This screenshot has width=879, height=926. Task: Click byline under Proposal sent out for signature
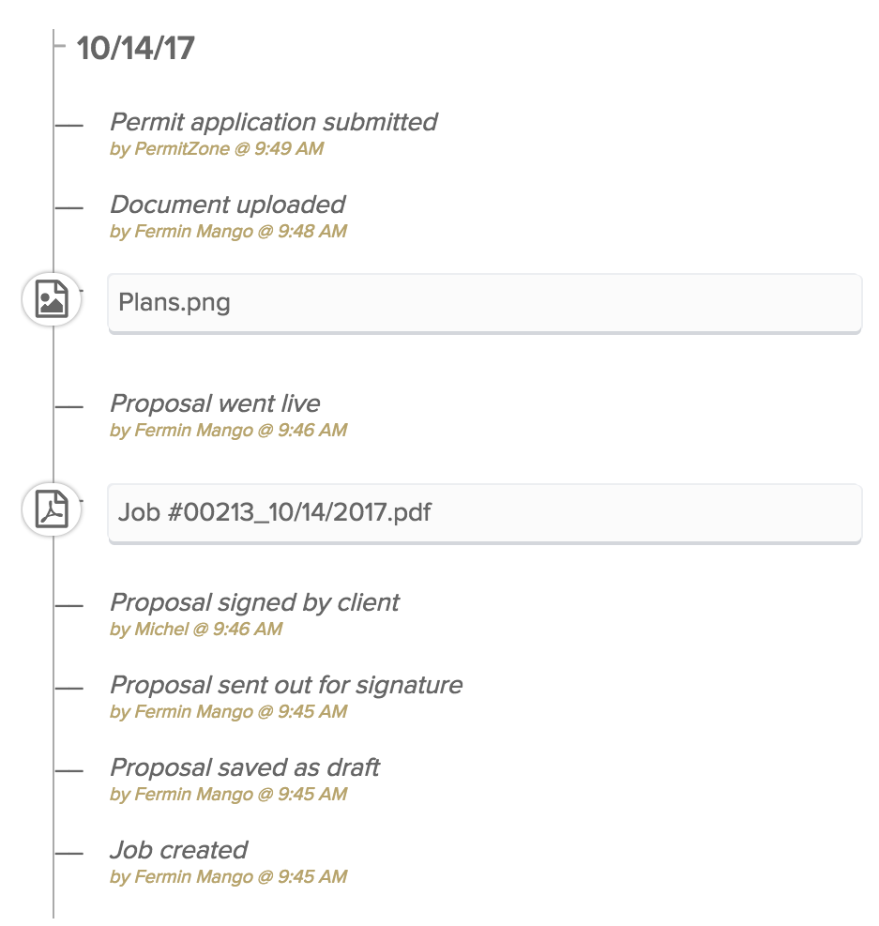coord(229,712)
